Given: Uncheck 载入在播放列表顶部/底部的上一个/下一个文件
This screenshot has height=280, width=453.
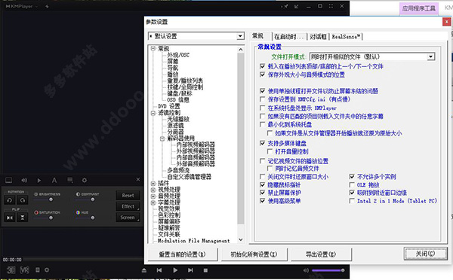Looking at the screenshot, I should 262,66.
